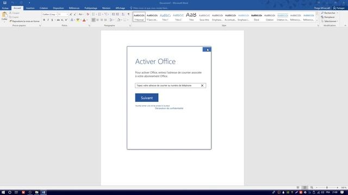The image size is (348, 195).
Task: Click the increase indent icon
Action: [117, 15]
